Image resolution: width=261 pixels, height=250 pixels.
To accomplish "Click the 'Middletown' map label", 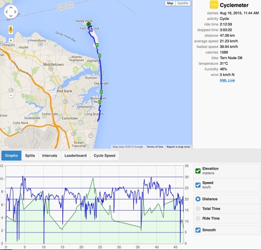I will coord(54,65).
